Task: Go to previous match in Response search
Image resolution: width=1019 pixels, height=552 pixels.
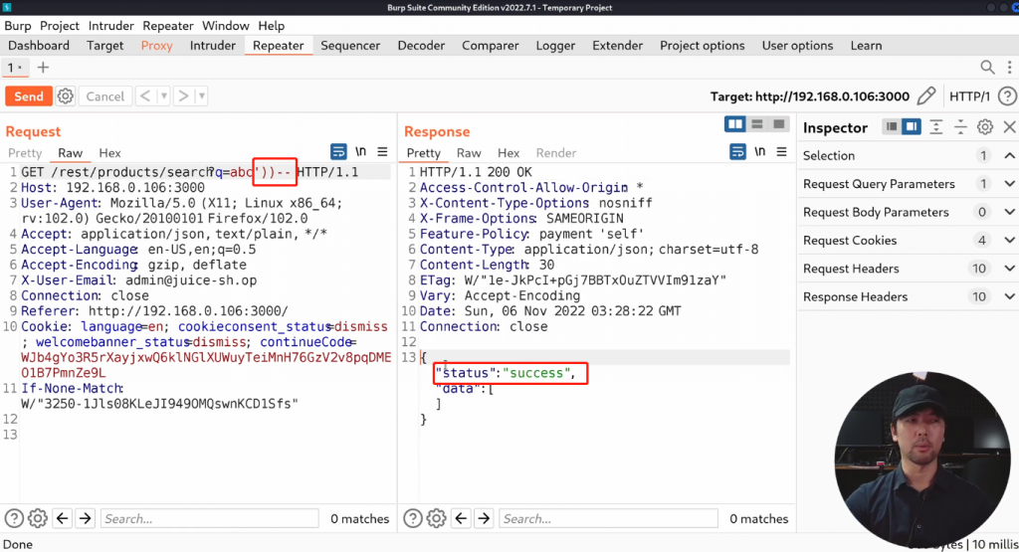Action: pyautogui.click(x=461, y=518)
